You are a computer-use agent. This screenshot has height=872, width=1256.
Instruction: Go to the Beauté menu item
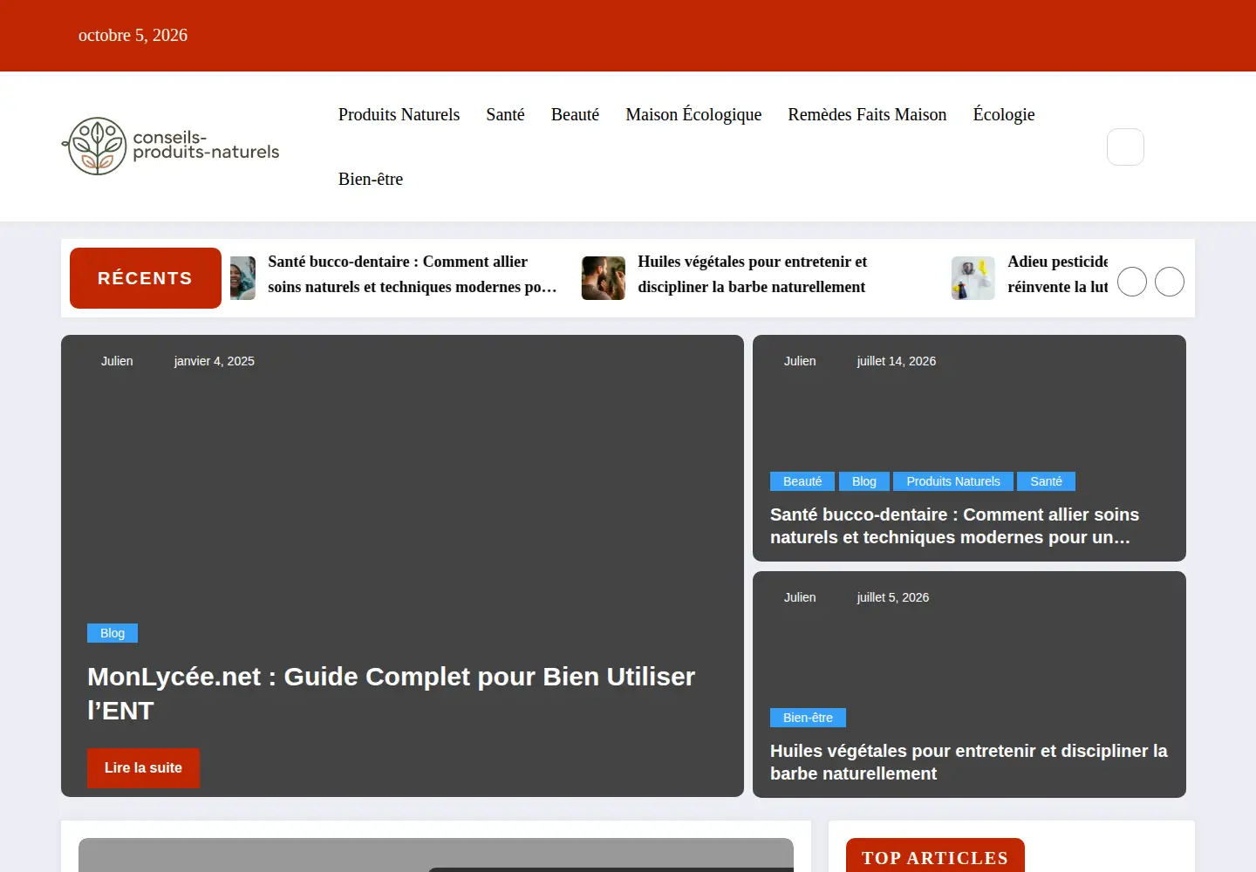[575, 114]
